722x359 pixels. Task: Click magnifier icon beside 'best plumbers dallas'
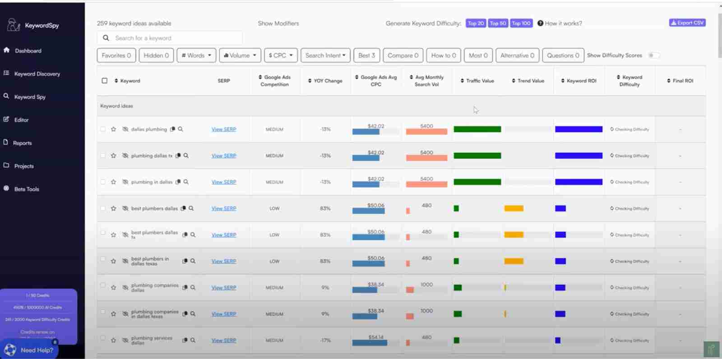click(191, 208)
